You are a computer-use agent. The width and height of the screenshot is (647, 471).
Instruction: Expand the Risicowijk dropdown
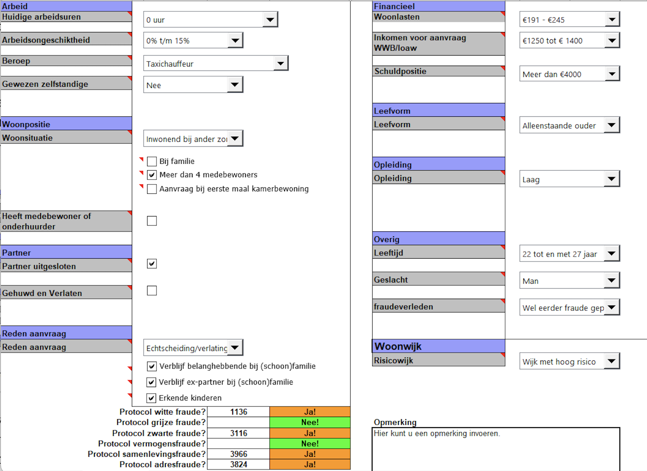click(612, 361)
